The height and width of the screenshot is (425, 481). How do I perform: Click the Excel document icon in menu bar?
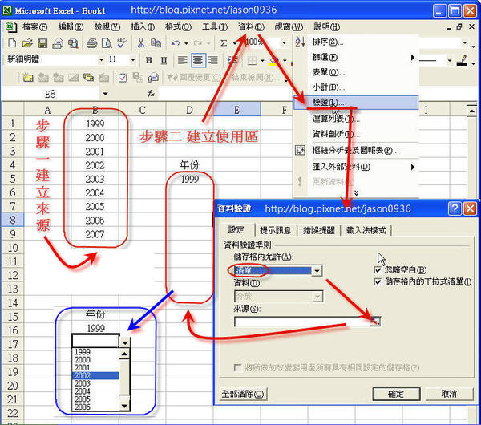click(x=10, y=27)
